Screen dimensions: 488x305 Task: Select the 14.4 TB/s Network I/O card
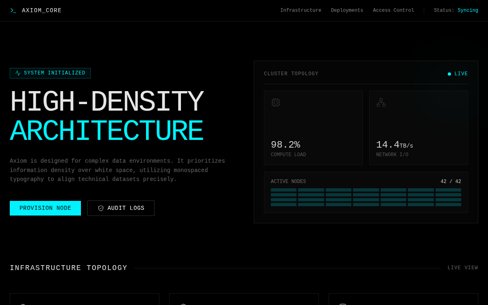click(418, 128)
